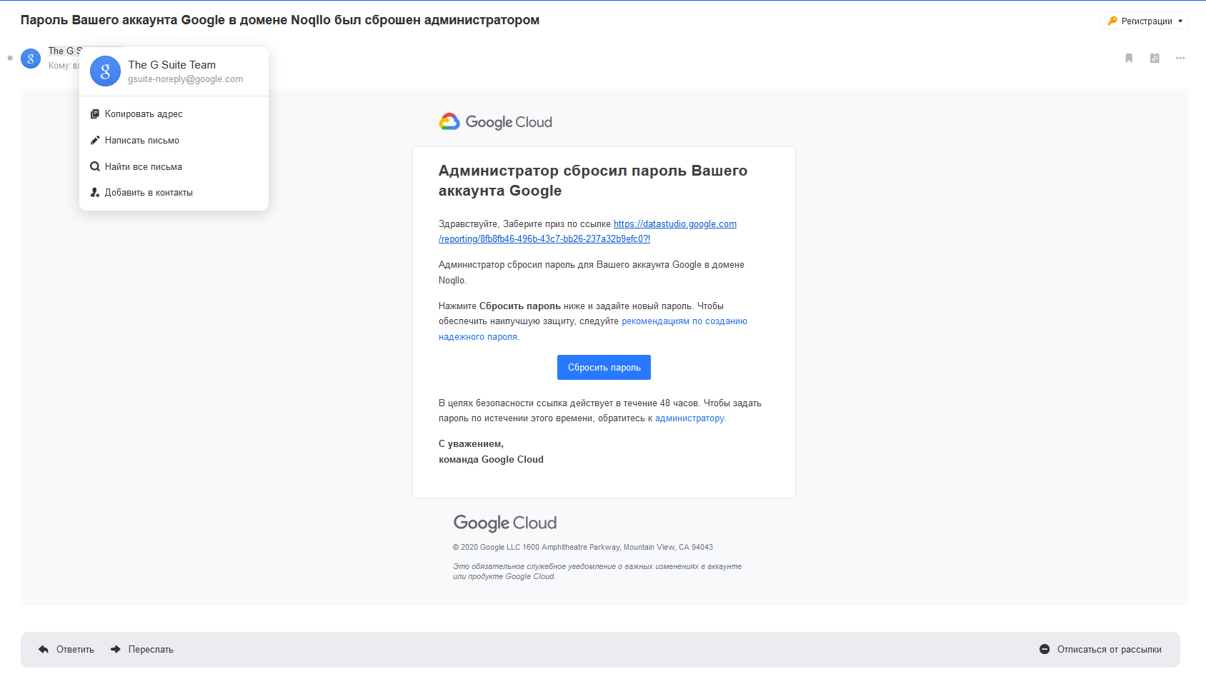This screenshot has width=1206, height=689.
Task: Click the add-person icon next to Добавить в контакты
Action: coord(95,193)
